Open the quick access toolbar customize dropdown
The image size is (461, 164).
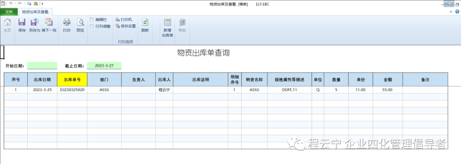tap(42, 4)
